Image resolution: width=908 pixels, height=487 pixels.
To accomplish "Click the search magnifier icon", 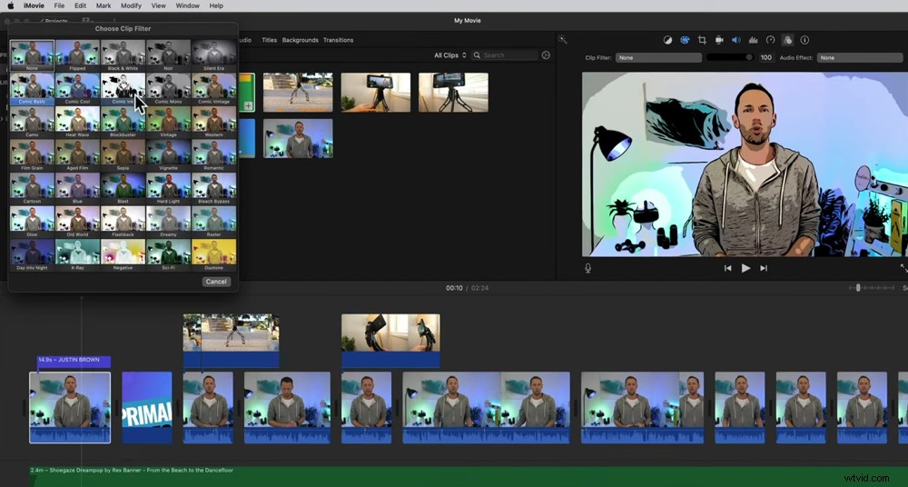I will (x=478, y=55).
